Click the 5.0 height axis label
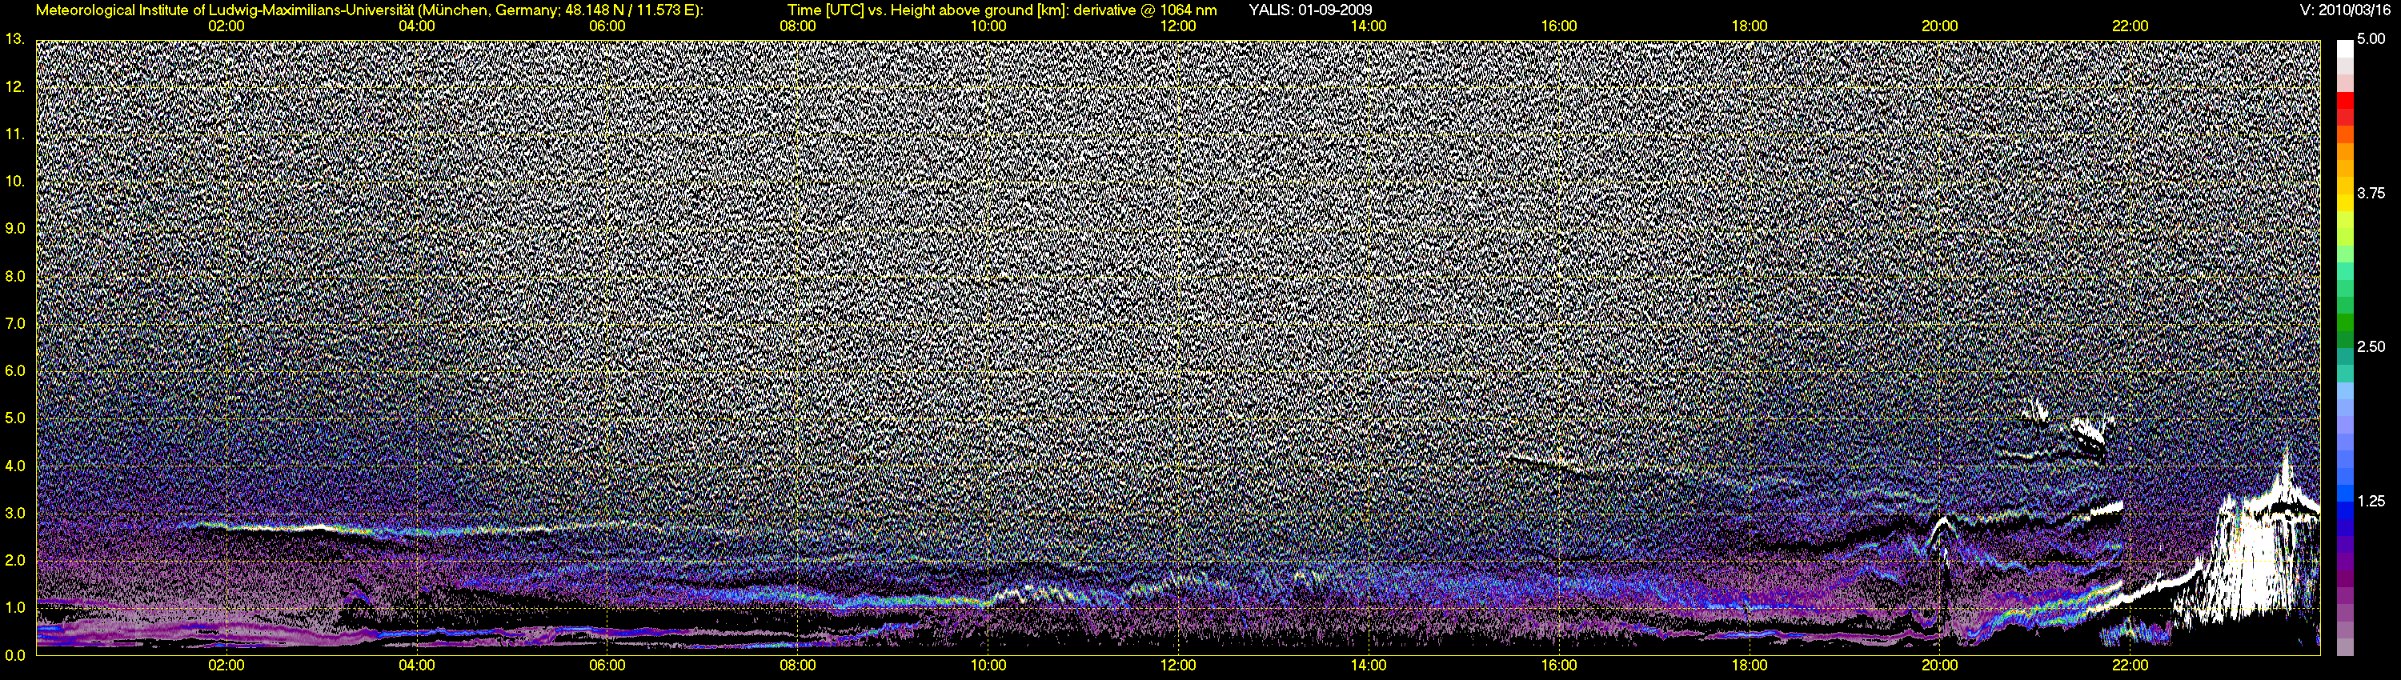The height and width of the screenshot is (680, 2401). pos(14,418)
